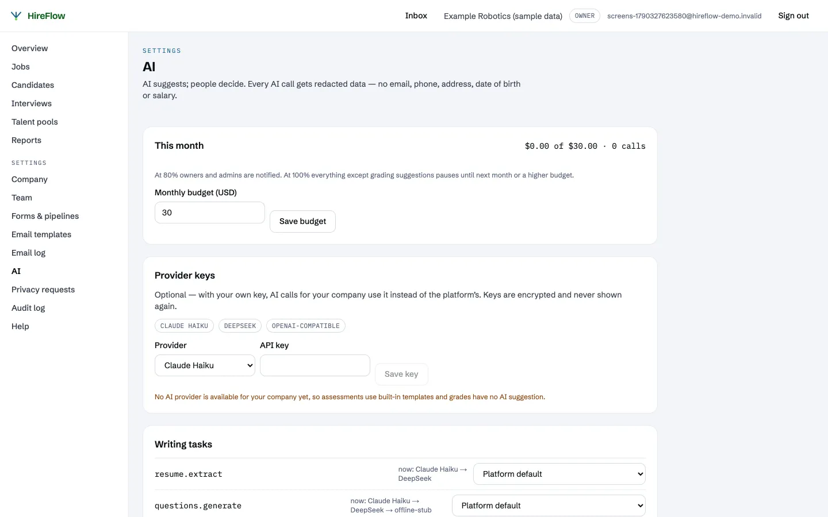Click the no AI provider available warning
Viewport: 828px width, 517px height.
pyautogui.click(x=350, y=397)
